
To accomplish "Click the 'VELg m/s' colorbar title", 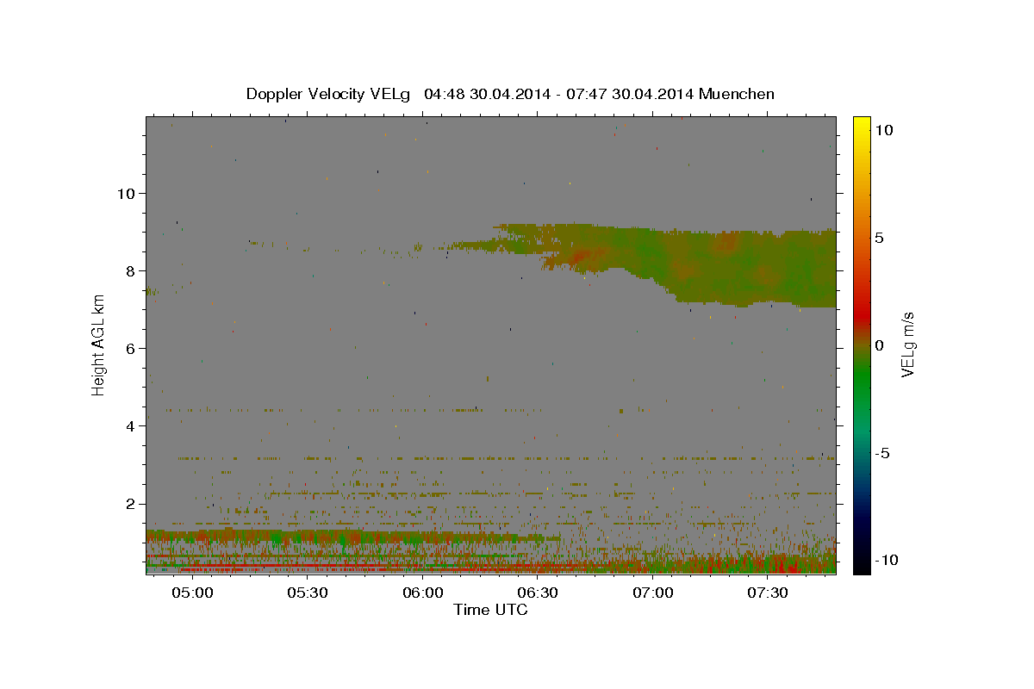I will pyautogui.click(x=908, y=344).
